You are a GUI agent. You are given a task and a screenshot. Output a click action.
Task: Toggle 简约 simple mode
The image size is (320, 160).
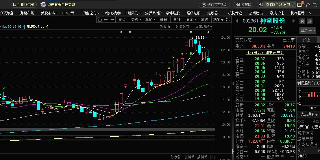(x=204, y=20)
